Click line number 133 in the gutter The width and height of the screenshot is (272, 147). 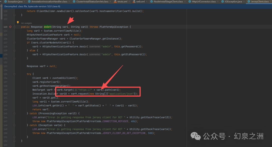(5, 66)
